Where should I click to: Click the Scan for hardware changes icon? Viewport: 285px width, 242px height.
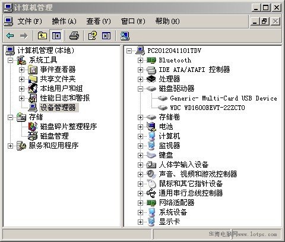coord(125,36)
